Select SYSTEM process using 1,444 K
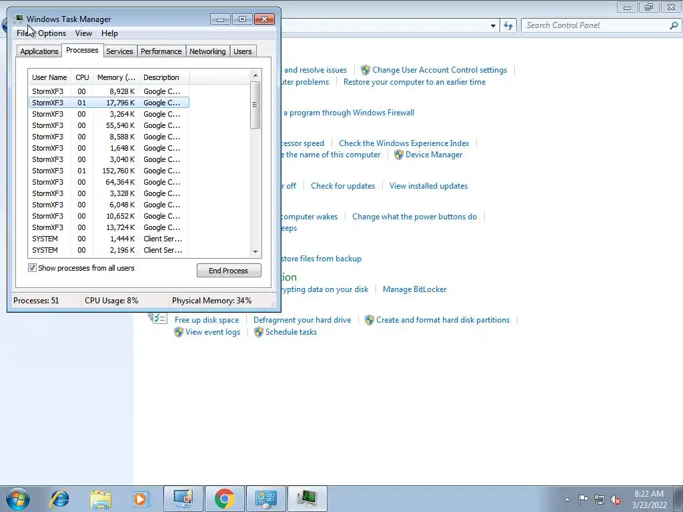Image resolution: width=683 pixels, height=512 pixels. tap(109, 239)
